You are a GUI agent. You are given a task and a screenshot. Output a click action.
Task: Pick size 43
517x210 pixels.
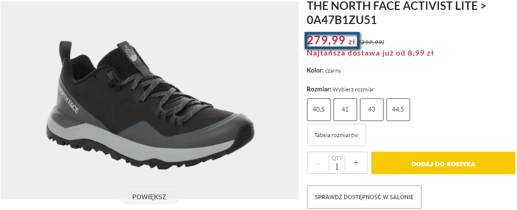point(371,109)
